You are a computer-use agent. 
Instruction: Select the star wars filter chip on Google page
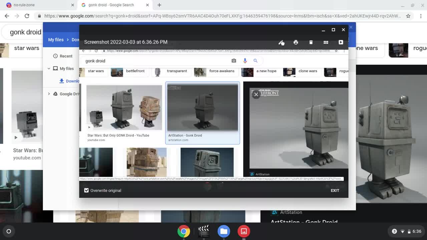click(x=26, y=48)
